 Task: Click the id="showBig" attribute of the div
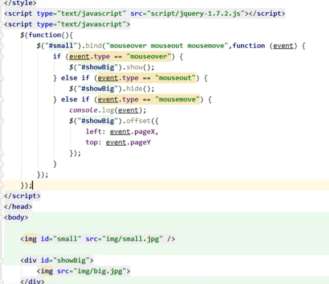65,260
